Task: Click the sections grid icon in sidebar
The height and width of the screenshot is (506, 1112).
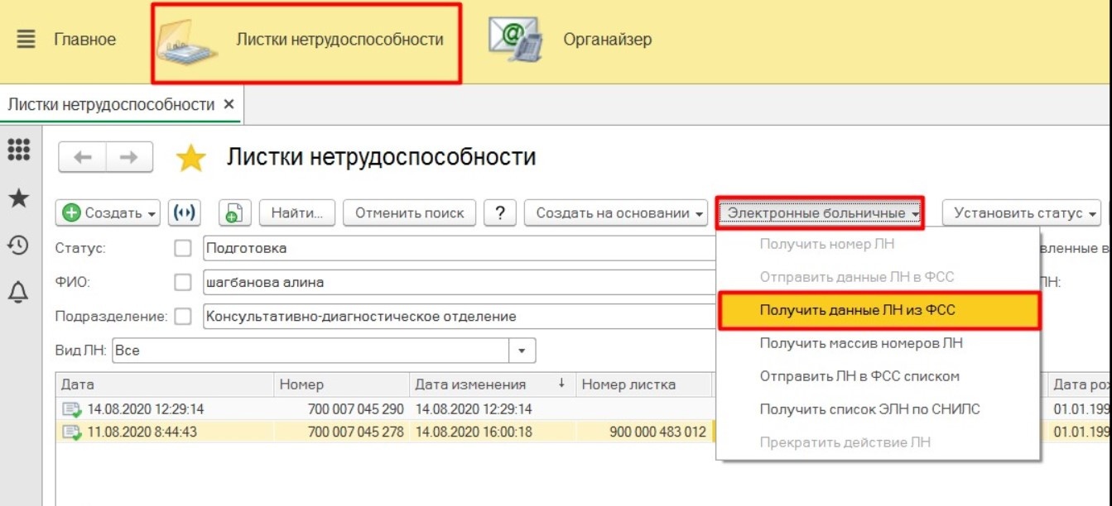Action: 18,150
